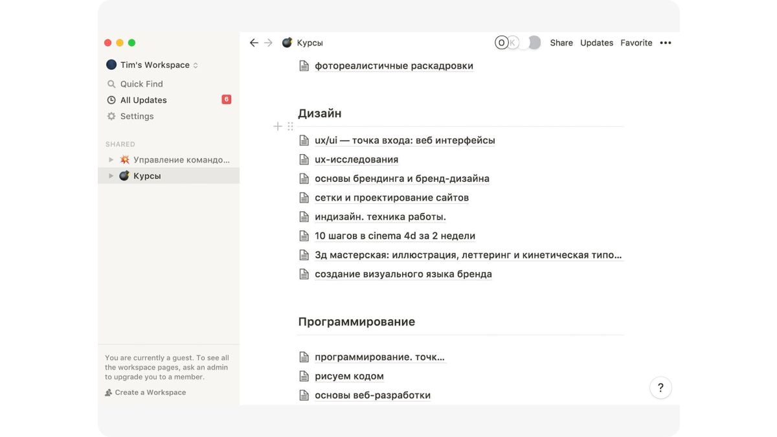Open Quick Find via the magnifier icon
777x437 pixels.
point(111,84)
